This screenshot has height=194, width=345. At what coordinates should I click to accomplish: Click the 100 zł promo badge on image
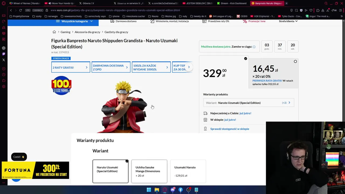click(x=61, y=85)
